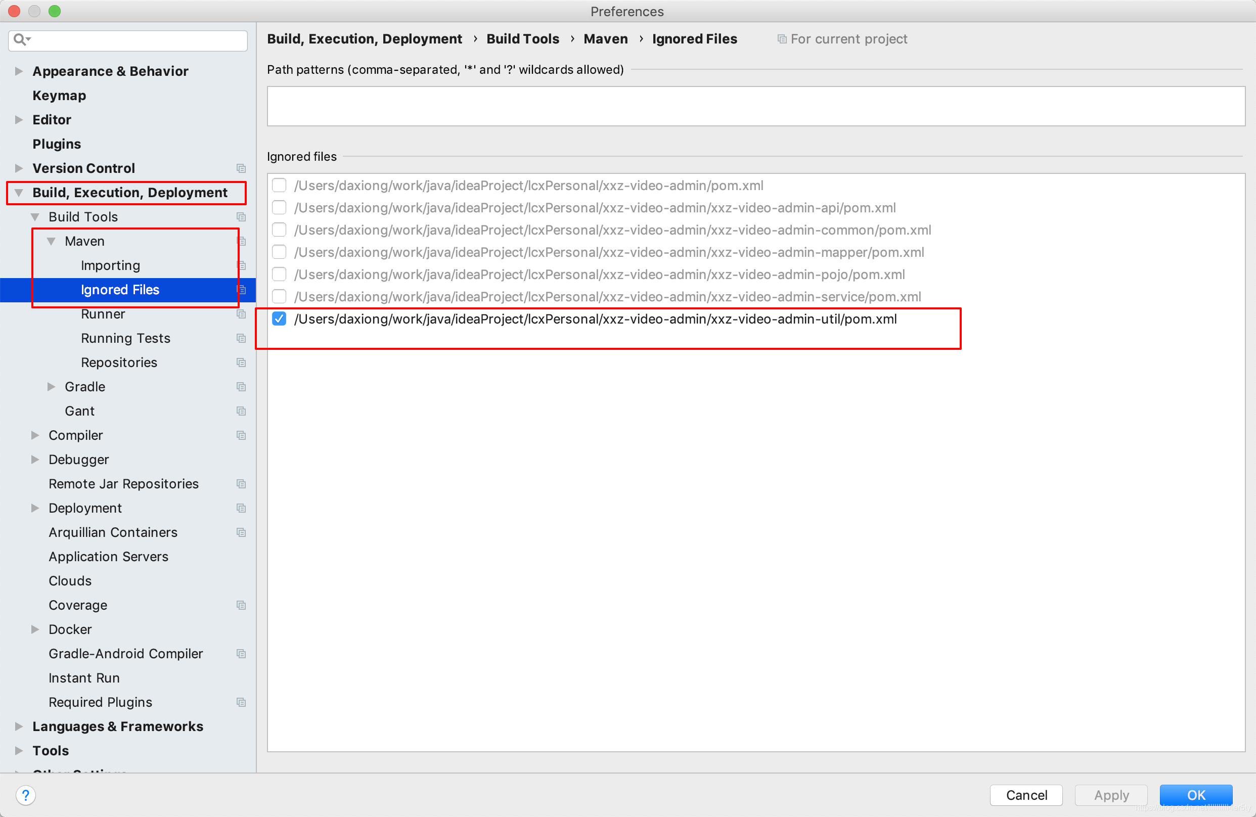Click the copy-settings icon next to Version Control
The height and width of the screenshot is (817, 1256).
[242, 168]
